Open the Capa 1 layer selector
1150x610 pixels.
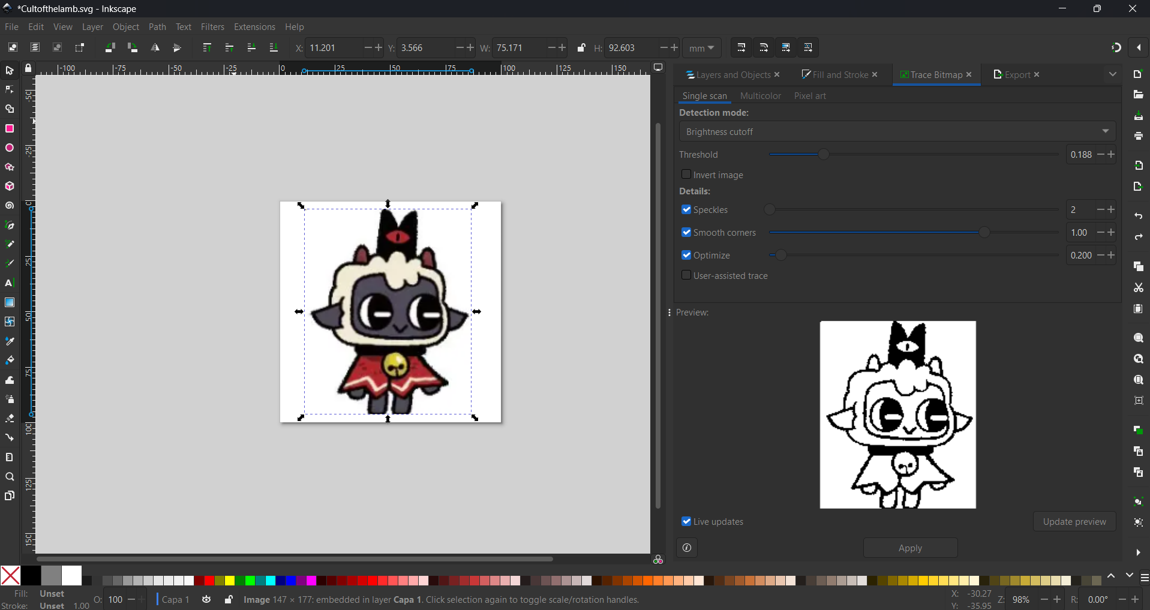pyautogui.click(x=175, y=599)
